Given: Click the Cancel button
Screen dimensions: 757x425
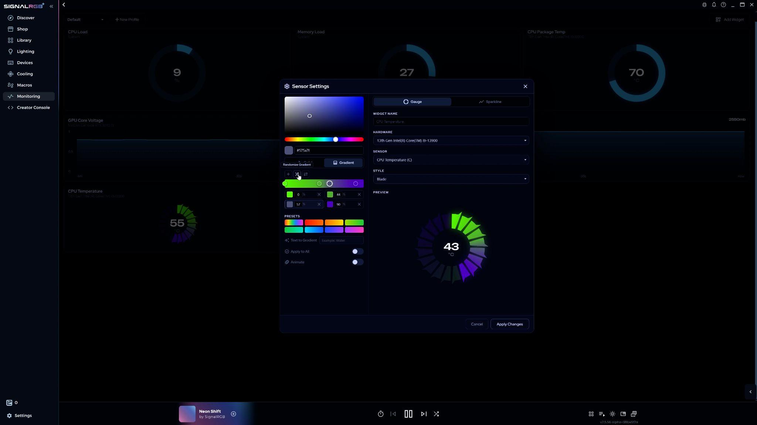Looking at the screenshot, I should 477,324.
